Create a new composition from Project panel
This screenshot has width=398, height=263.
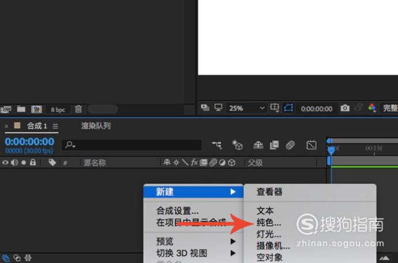(x=36, y=109)
